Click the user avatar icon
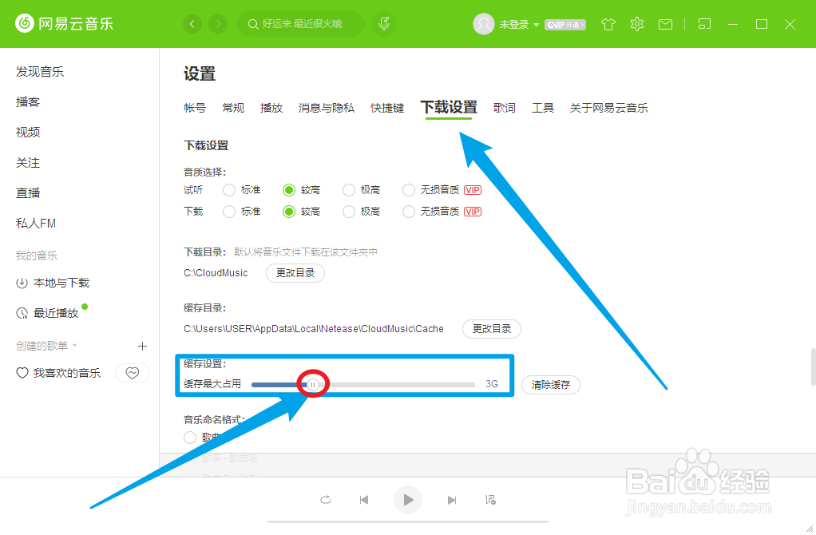 [484, 24]
